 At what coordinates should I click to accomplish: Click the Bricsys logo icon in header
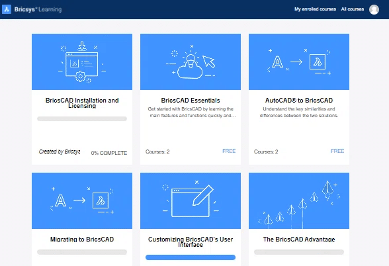coord(7,9)
